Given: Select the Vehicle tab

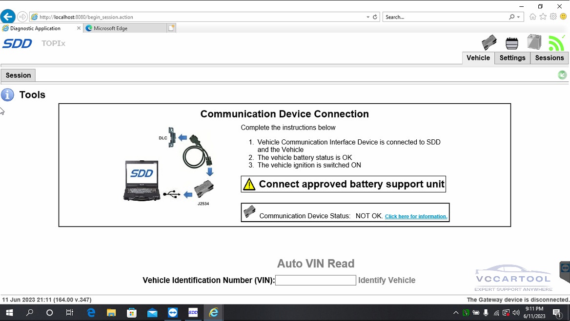Looking at the screenshot, I should click(478, 58).
